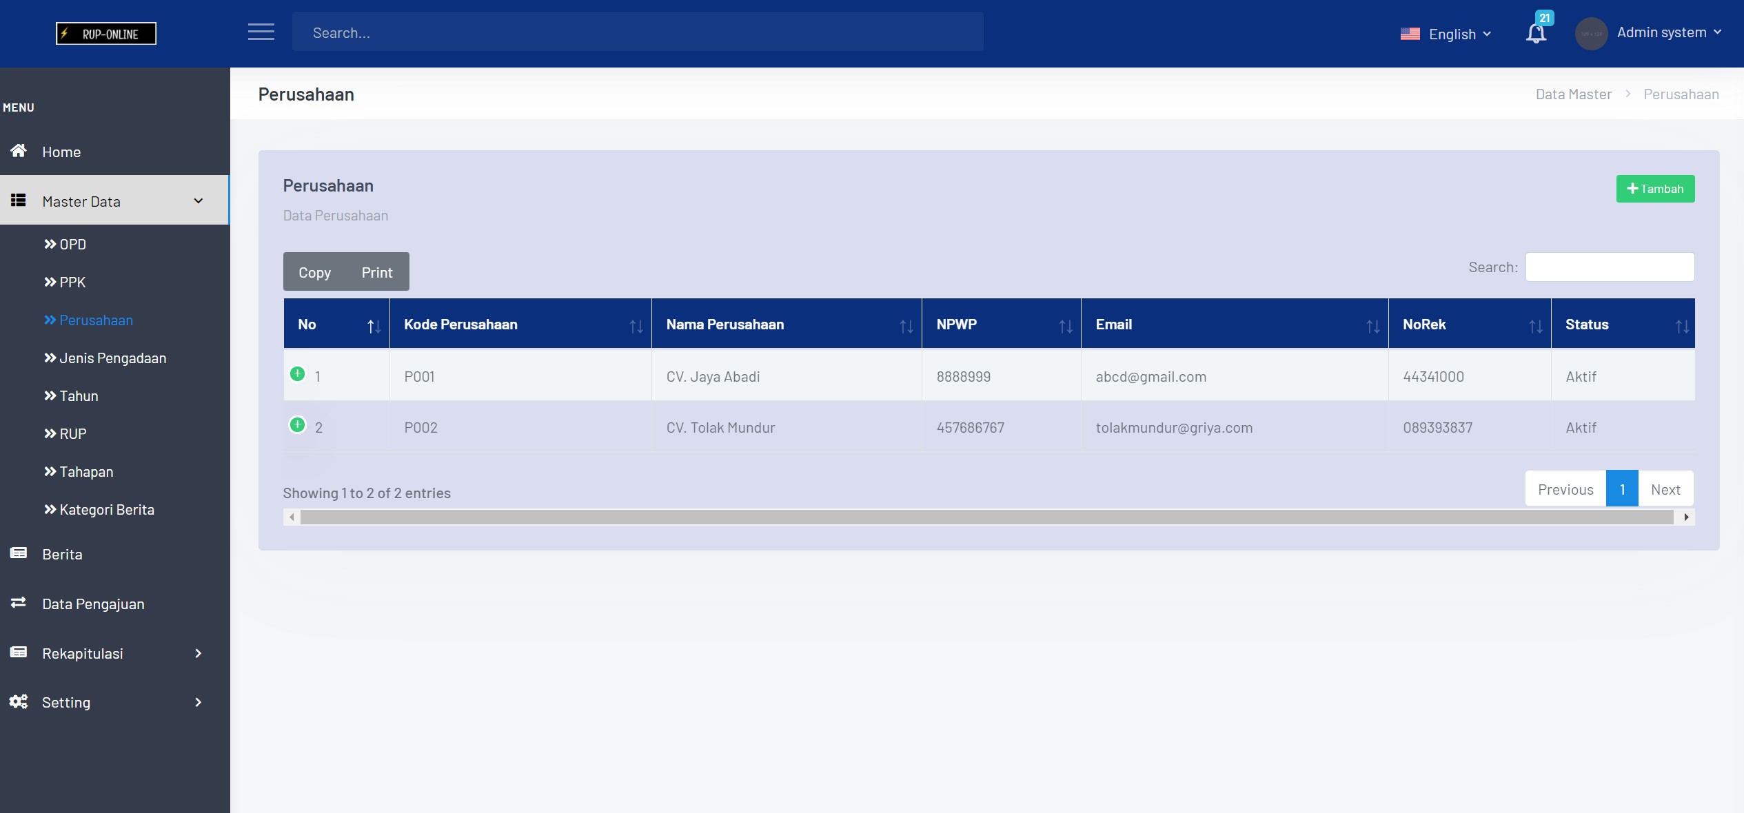Open the English language dropdown
Screen dimensions: 1744x813
pos(1460,34)
